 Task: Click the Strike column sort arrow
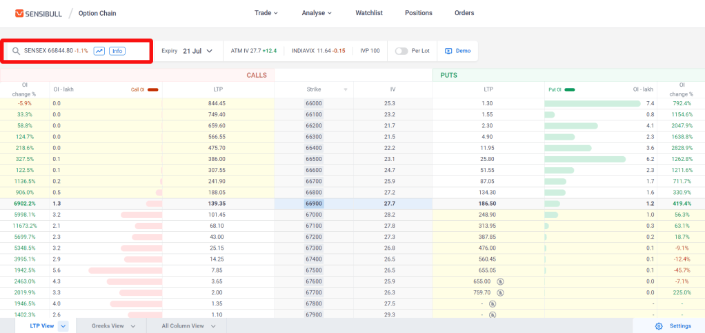pos(346,89)
